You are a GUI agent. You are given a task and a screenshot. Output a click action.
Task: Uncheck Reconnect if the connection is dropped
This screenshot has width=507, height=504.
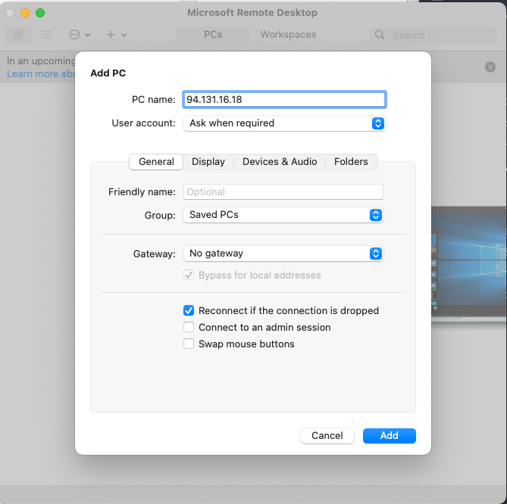point(189,310)
